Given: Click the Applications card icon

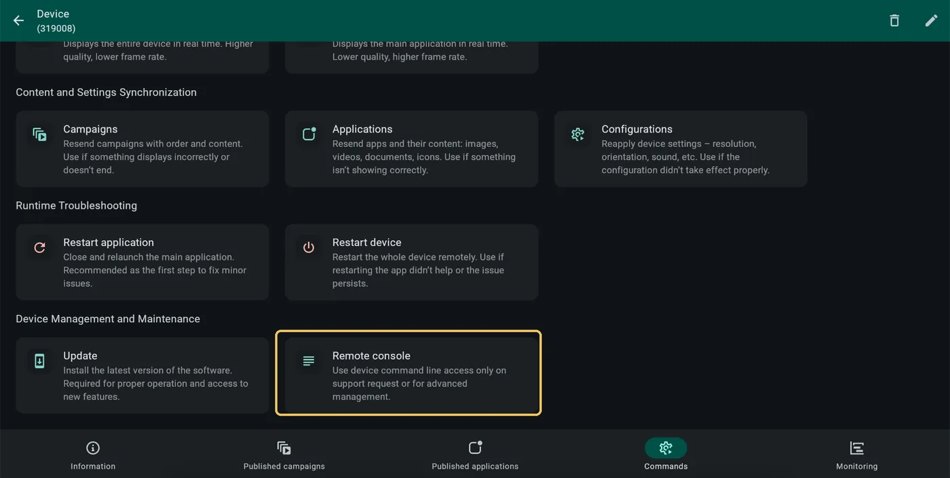Looking at the screenshot, I should 309,134.
